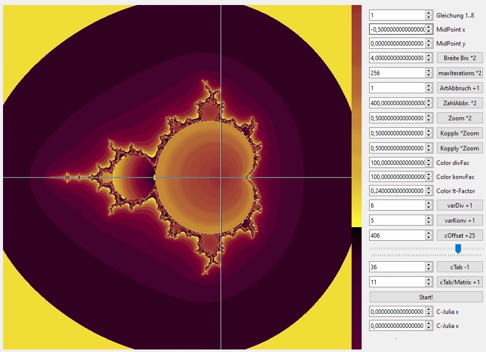
Task: Click the 'Kopply *Zoom' button
Action: [459, 148]
